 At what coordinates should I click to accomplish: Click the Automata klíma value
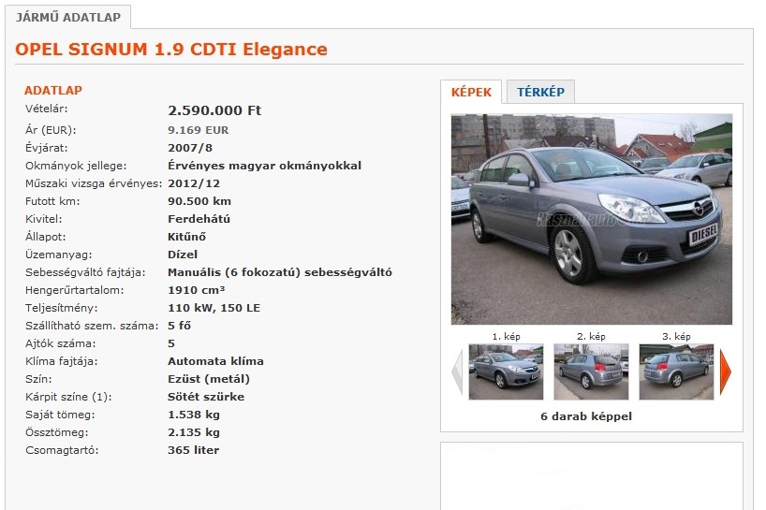pyautogui.click(x=215, y=361)
